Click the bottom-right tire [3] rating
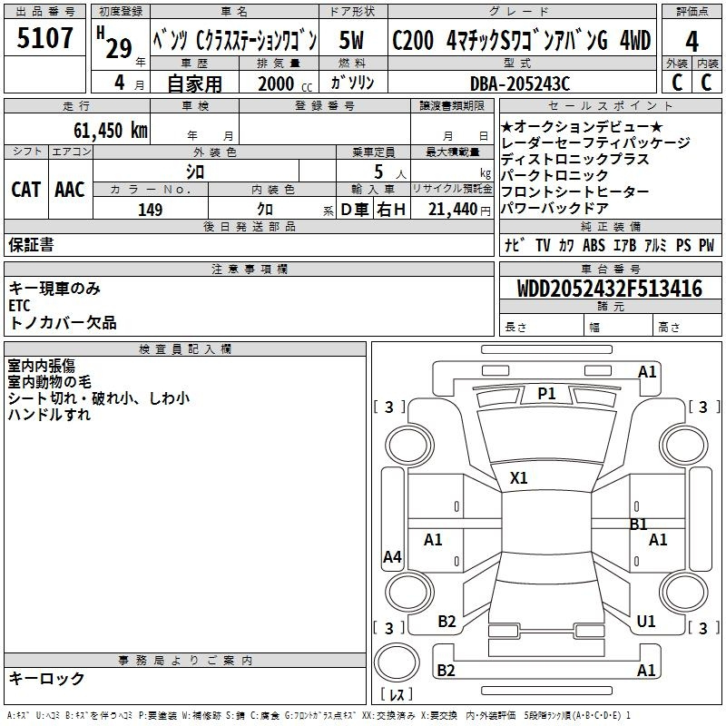The width and height of the screenshot is (726, 726). (703, 628)
